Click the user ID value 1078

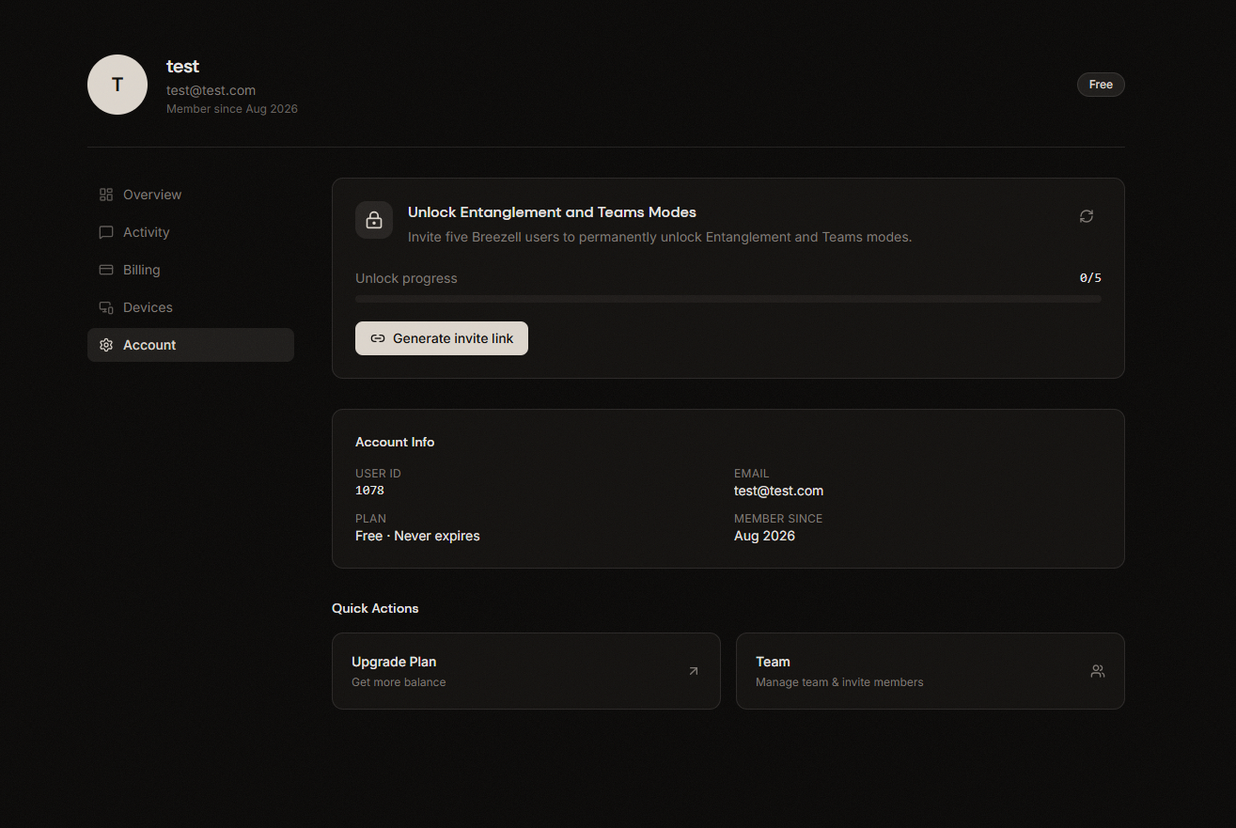(x=369, y=491)
